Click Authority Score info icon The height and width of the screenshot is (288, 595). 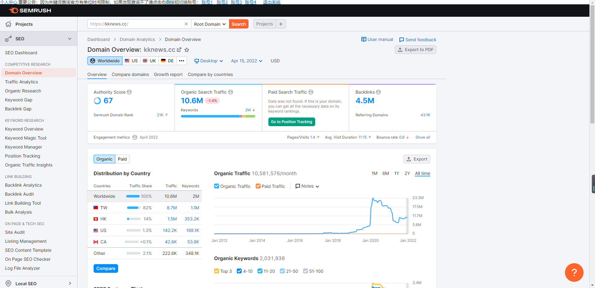tap(129, 92)
